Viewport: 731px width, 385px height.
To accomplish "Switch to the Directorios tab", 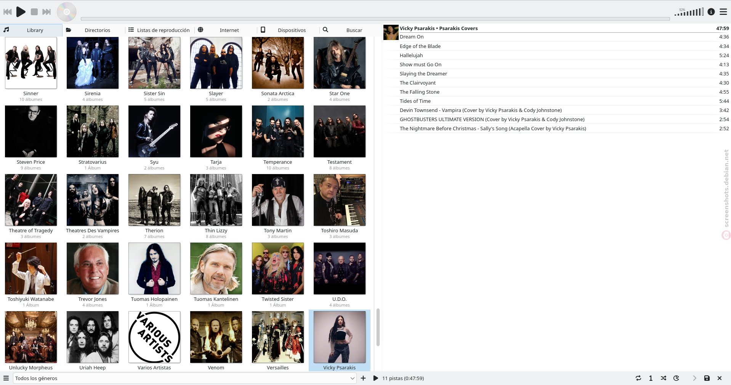I will point(93,30).
